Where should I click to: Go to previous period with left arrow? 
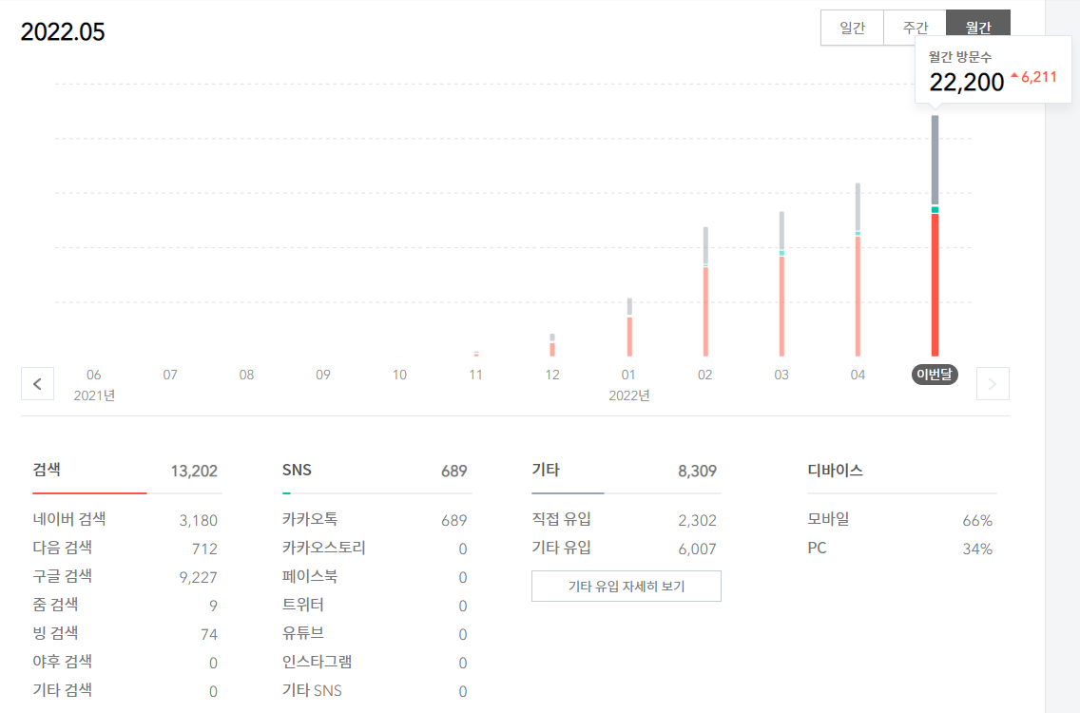pyautogui.click(x=37, y=384)
